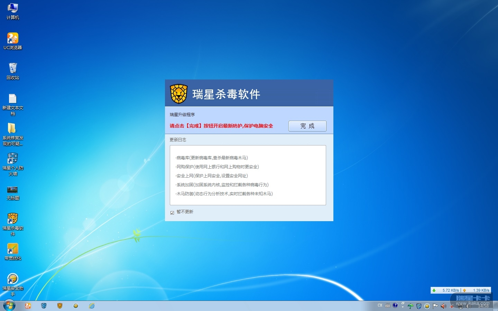This screenshot has height=311, width=498.
Task: Select the 新建文本文档 file on the desktop
Action: click(x=13, y=104)
